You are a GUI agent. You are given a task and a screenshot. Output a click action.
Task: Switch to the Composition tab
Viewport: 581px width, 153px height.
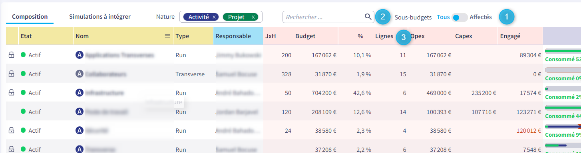(30, 17)
